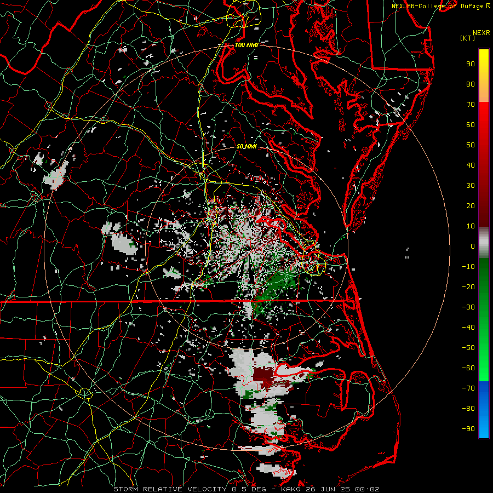The image size is (493, 493).
Task: Click the 50 value on velocity scale
Action: 471,145
